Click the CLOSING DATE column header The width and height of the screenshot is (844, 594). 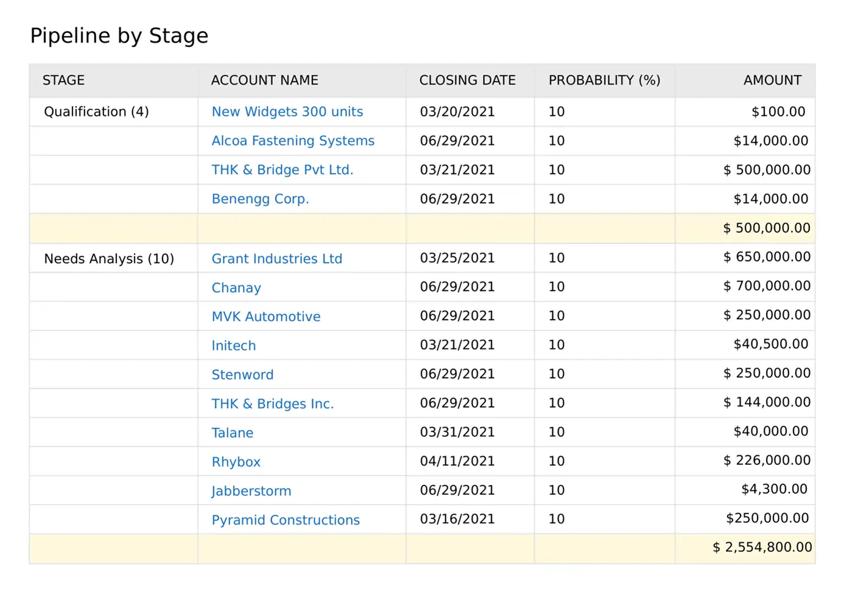click(467, 80)
